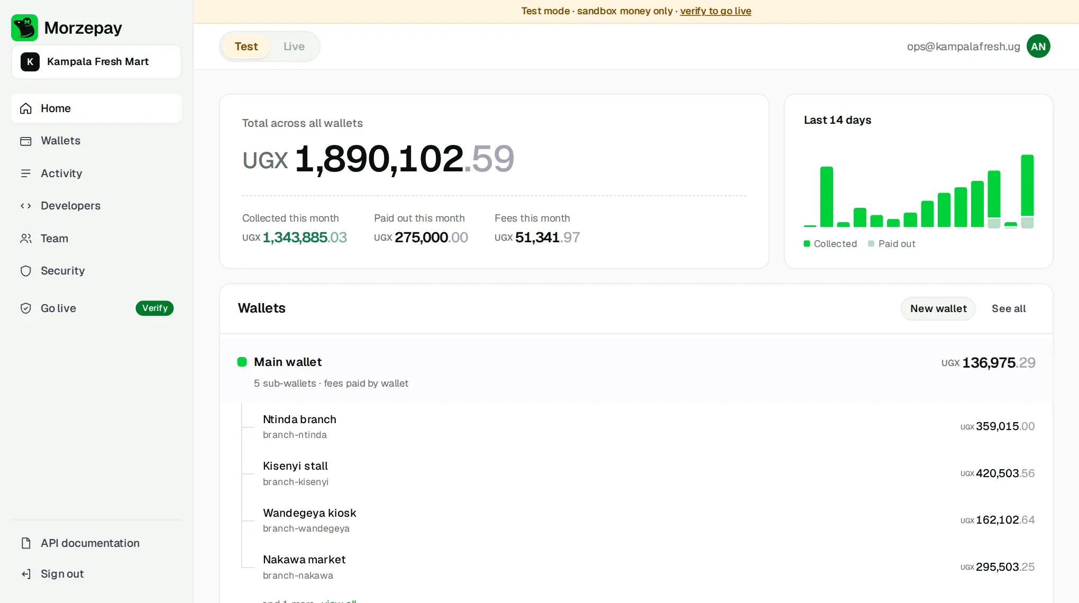This screenshot has height=603, width=1079.
Task: Open the Kampala Fresh Mart organization switcher
Action: click(96, 62)
